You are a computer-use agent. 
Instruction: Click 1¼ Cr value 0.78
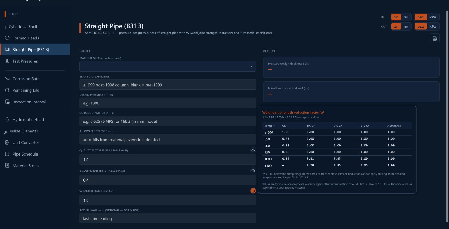(x=310, y=165)
